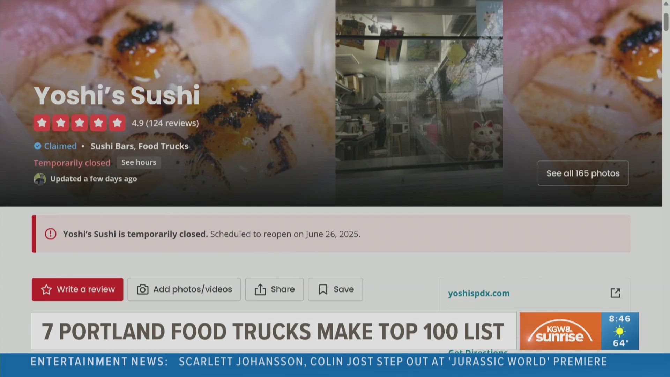Select the Sushi Bars category link
This screenshot has height=377, width=670.
point(112,146)
